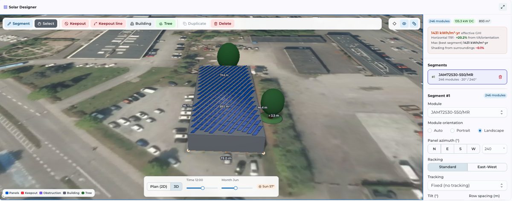This screenshot has height=201, width=512.
Task: Click the 135.3 kW DC badge
Action: click(465, 21)
